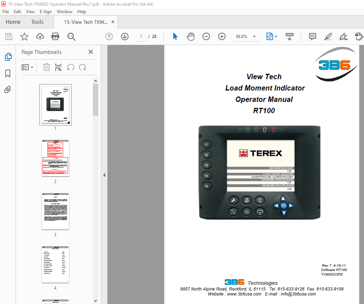Screen dimensions: 364x304
Task: Open the zoom percentage dropdown
Action: 254,36
